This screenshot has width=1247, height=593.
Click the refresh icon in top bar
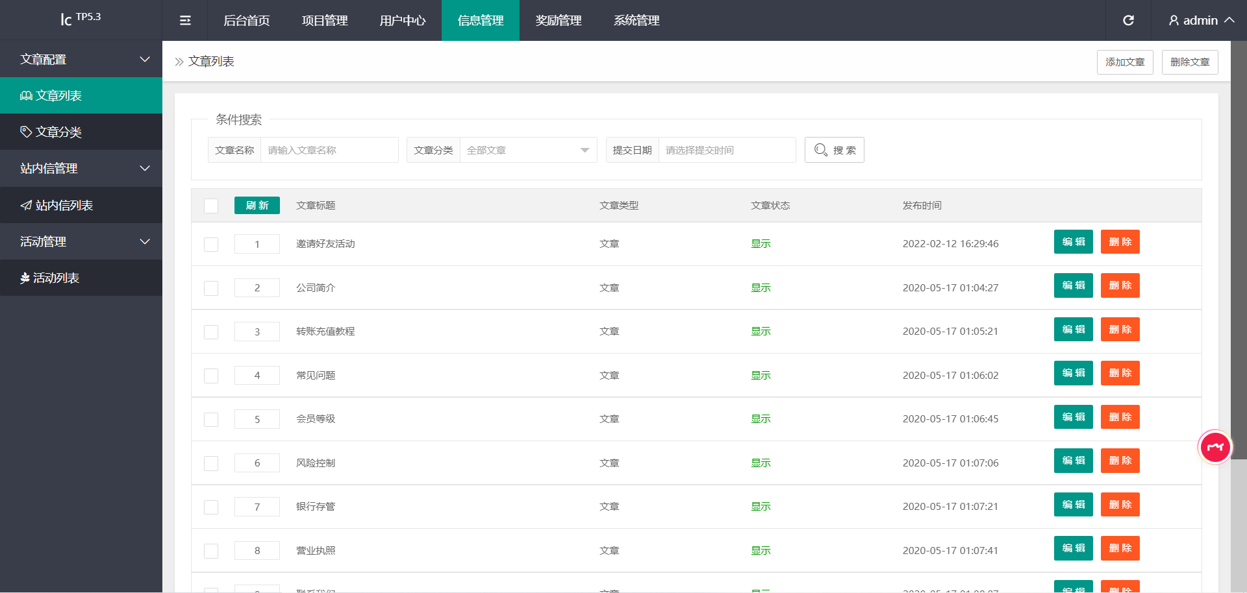(x=1128, y=21)
